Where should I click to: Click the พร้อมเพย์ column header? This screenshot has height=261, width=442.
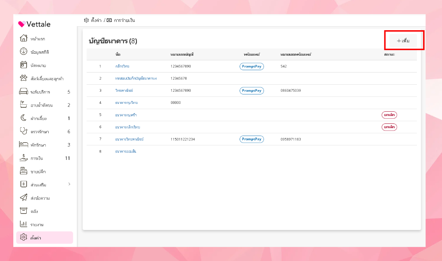point(252,54)
